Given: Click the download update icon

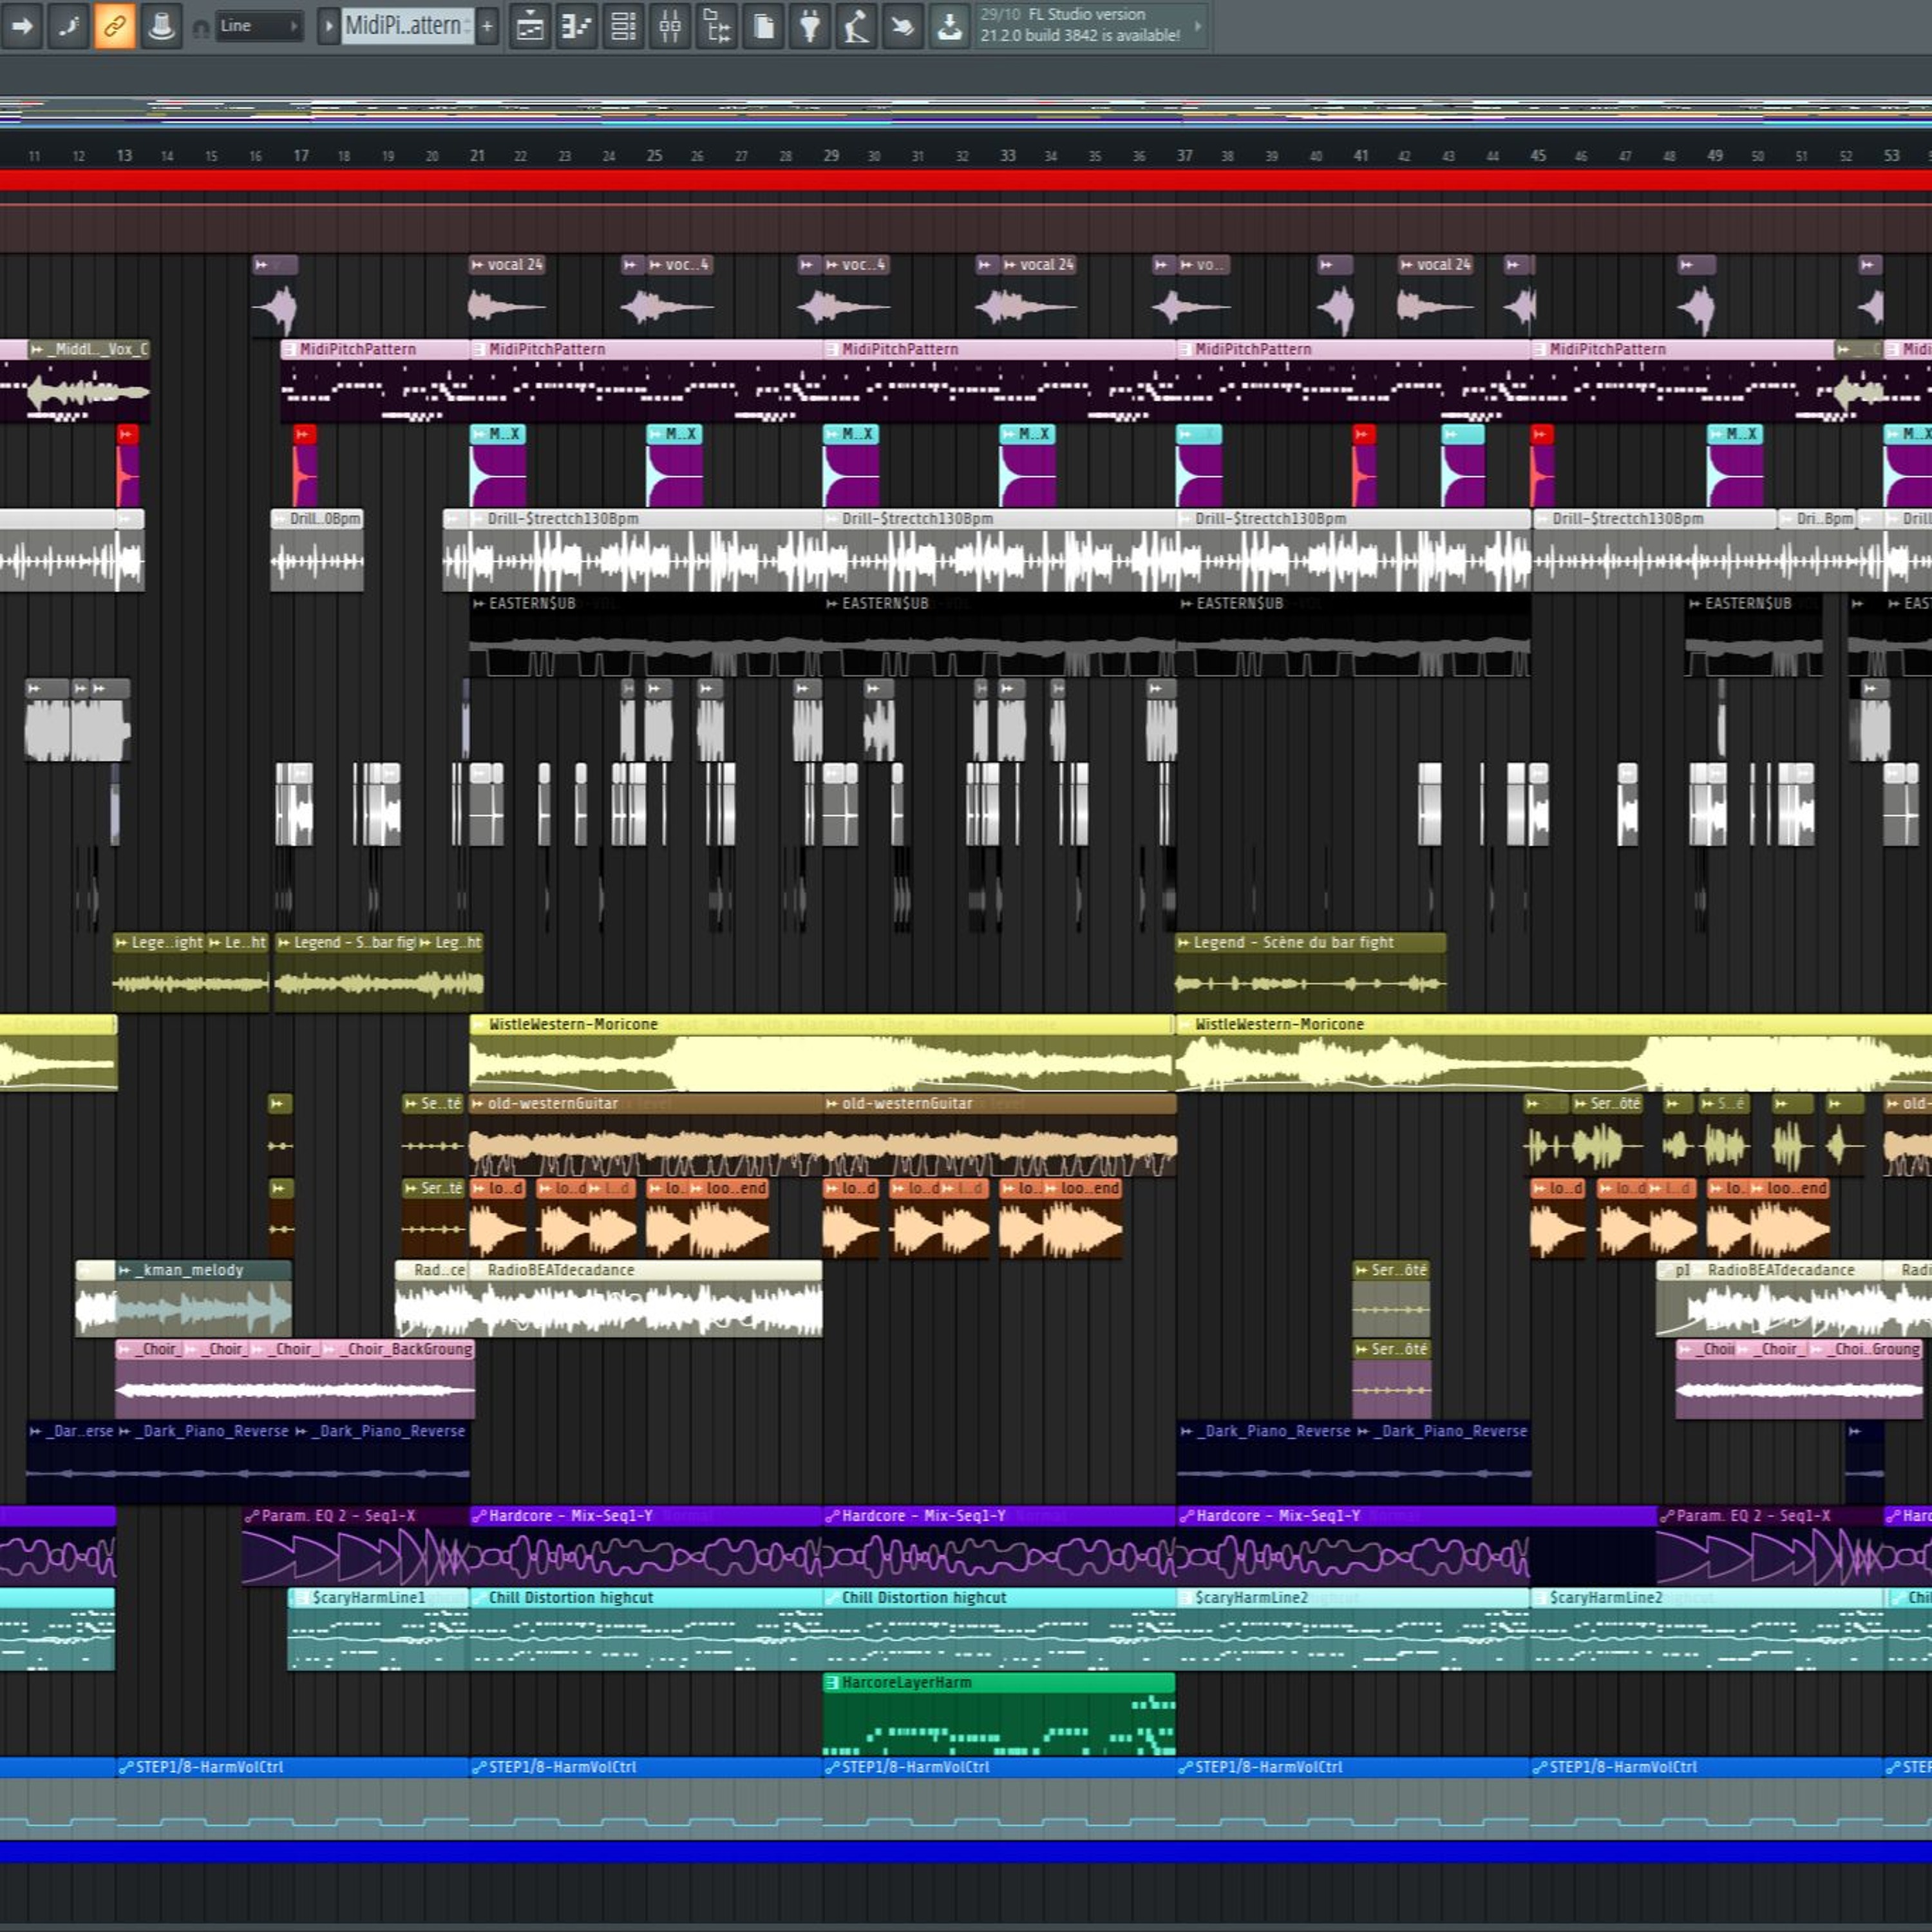Looking at the screenshot, I should click(x=949, y=26).
